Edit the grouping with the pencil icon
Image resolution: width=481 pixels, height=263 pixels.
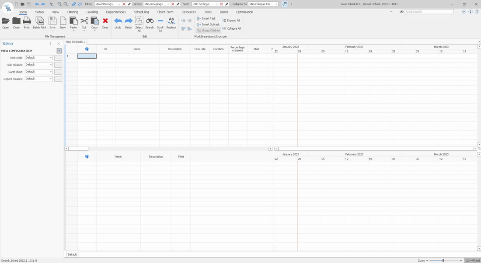click(178, 4)
